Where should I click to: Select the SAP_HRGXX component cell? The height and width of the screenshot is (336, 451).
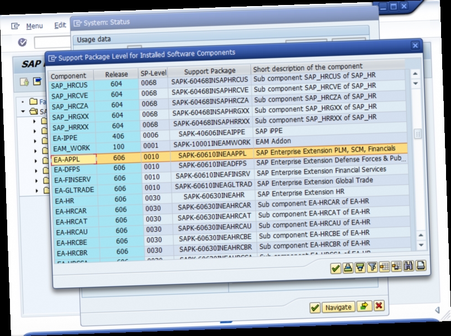pos(72,117)
